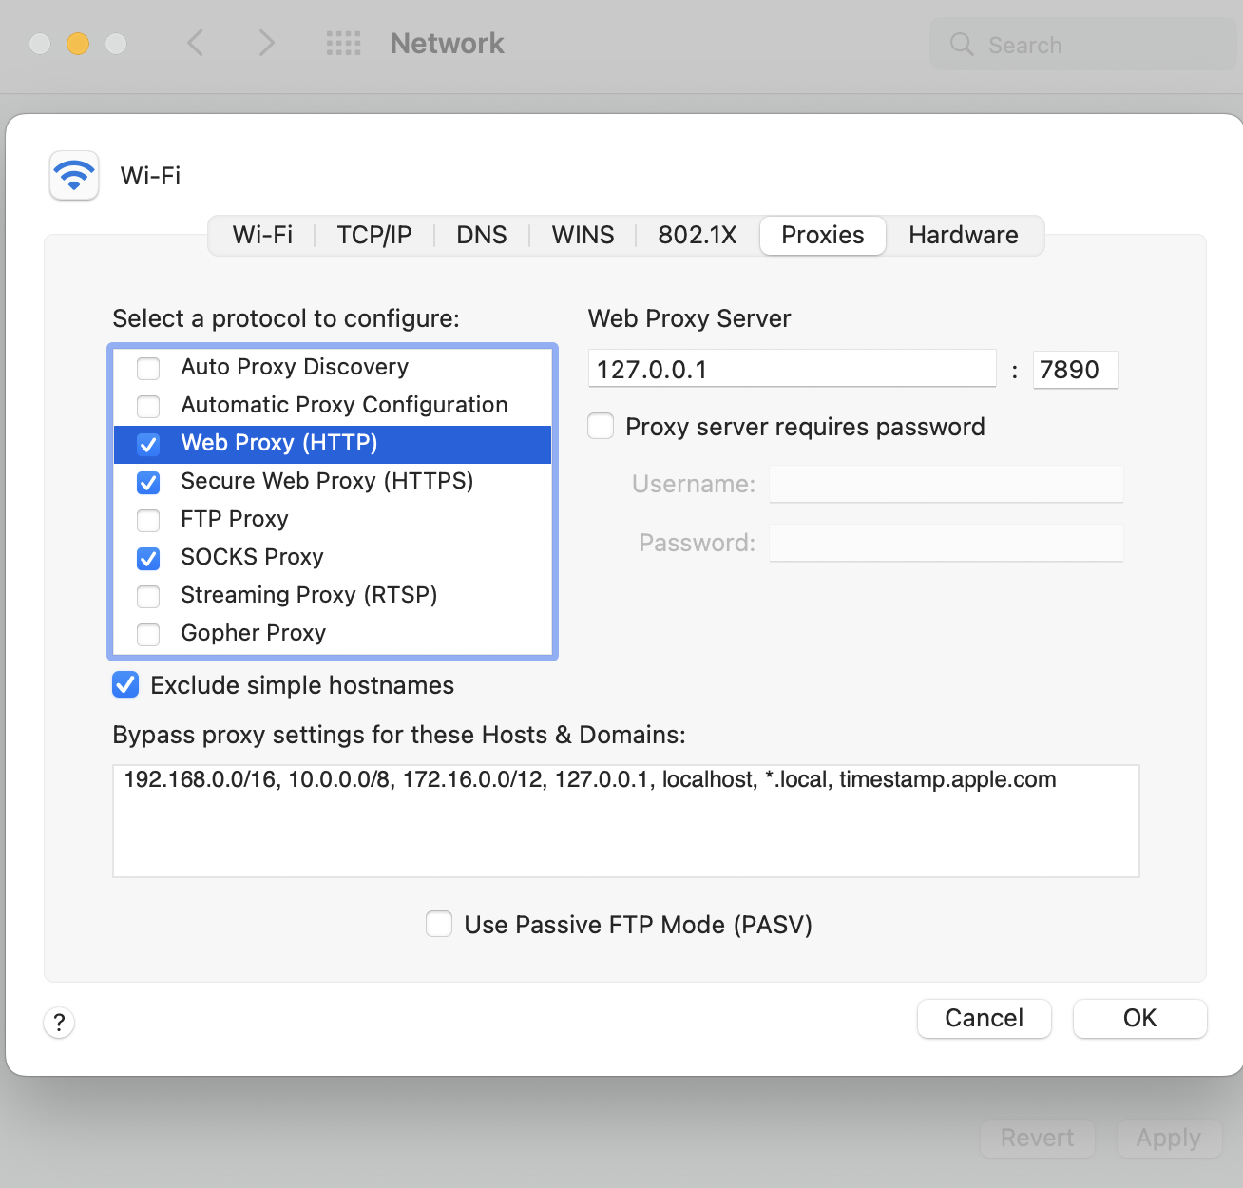Image resolution: width=1243 pixels, height=1188 pixels.
Task: Select the DNS tab
Action: (x=481, y=235)
